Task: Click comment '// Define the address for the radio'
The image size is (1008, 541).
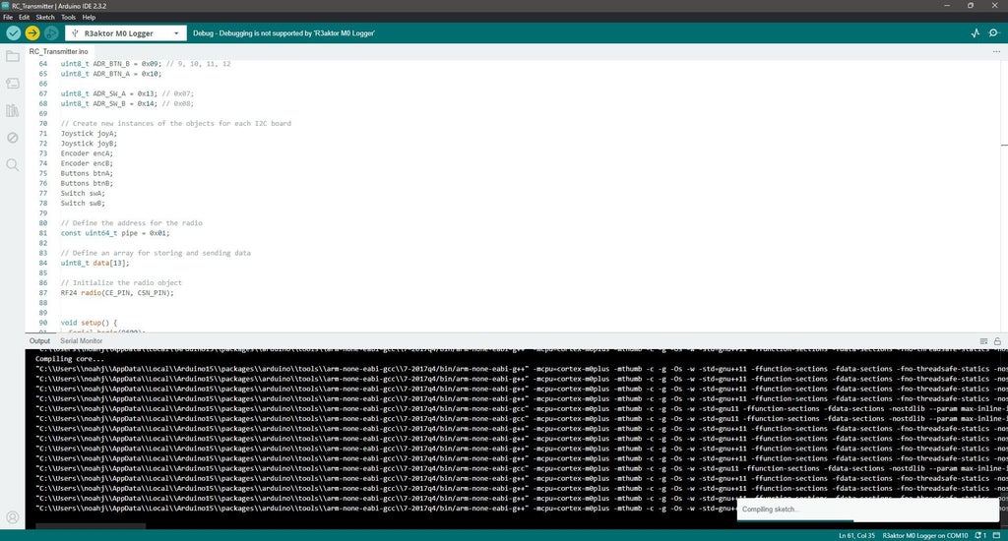Action: coord(131,223)
